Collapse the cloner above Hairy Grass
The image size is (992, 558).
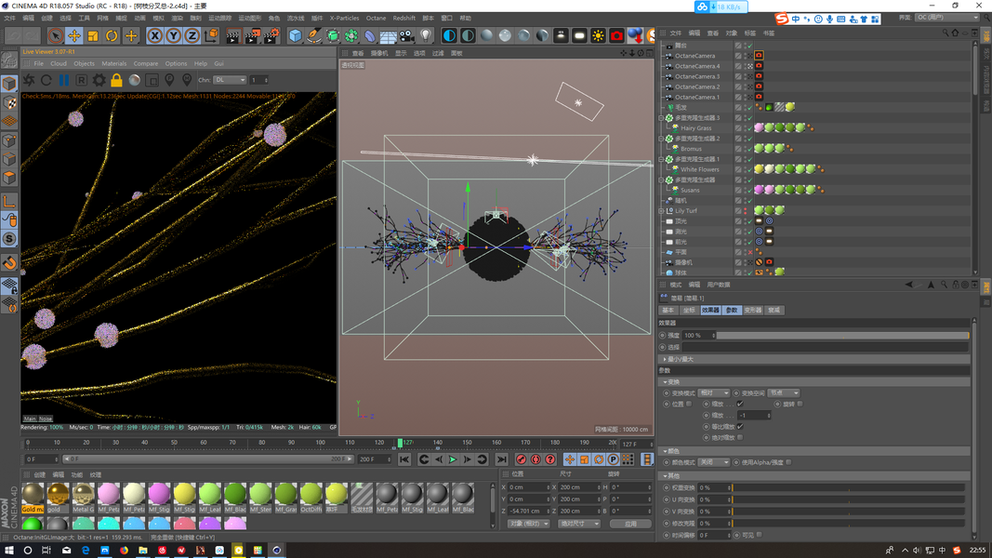point(661,118)
